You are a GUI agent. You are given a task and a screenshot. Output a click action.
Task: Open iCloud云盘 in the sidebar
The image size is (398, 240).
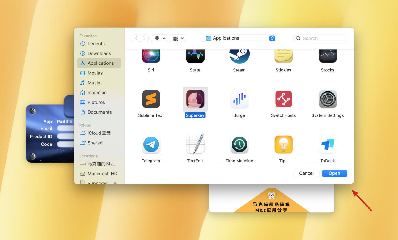click(99, 133)
